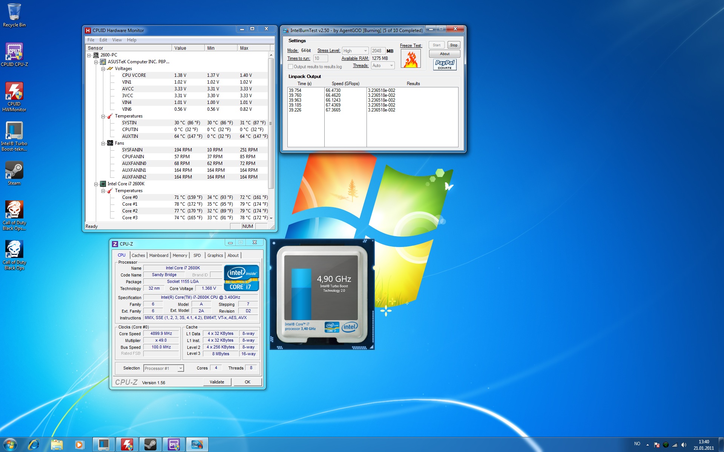Collapse the 2600-PC tree node
The width and height of the screenshot is (724, 452).
point(89,55)
